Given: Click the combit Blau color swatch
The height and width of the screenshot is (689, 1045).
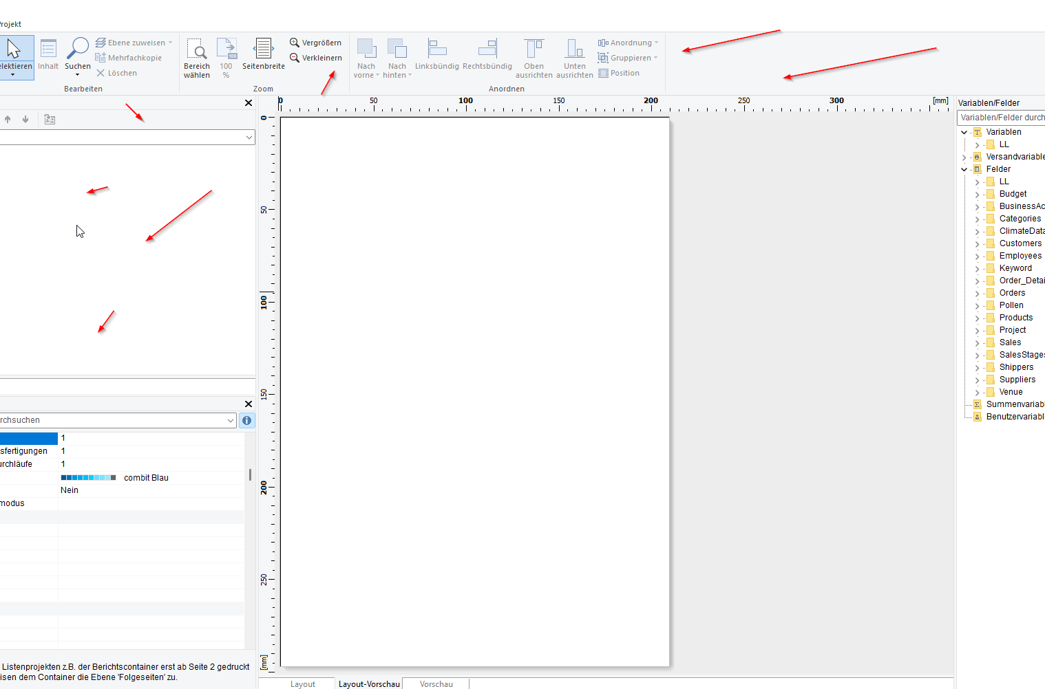Looking at the screenshot, I should click(x=88, y=477).
